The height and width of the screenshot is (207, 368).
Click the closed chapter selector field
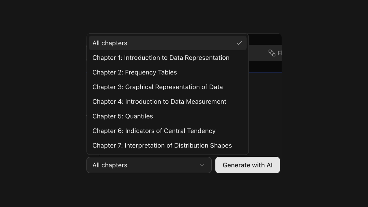pyautogui.click(x=149, y=165)
